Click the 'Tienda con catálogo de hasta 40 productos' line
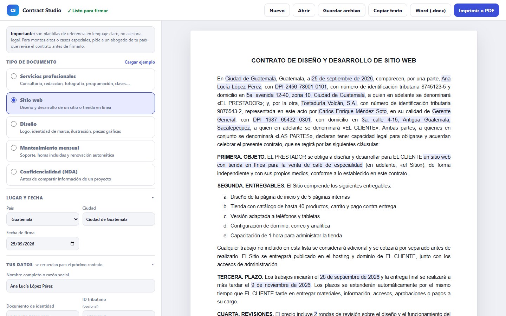 pyautogui.click(x=313, y=206)
